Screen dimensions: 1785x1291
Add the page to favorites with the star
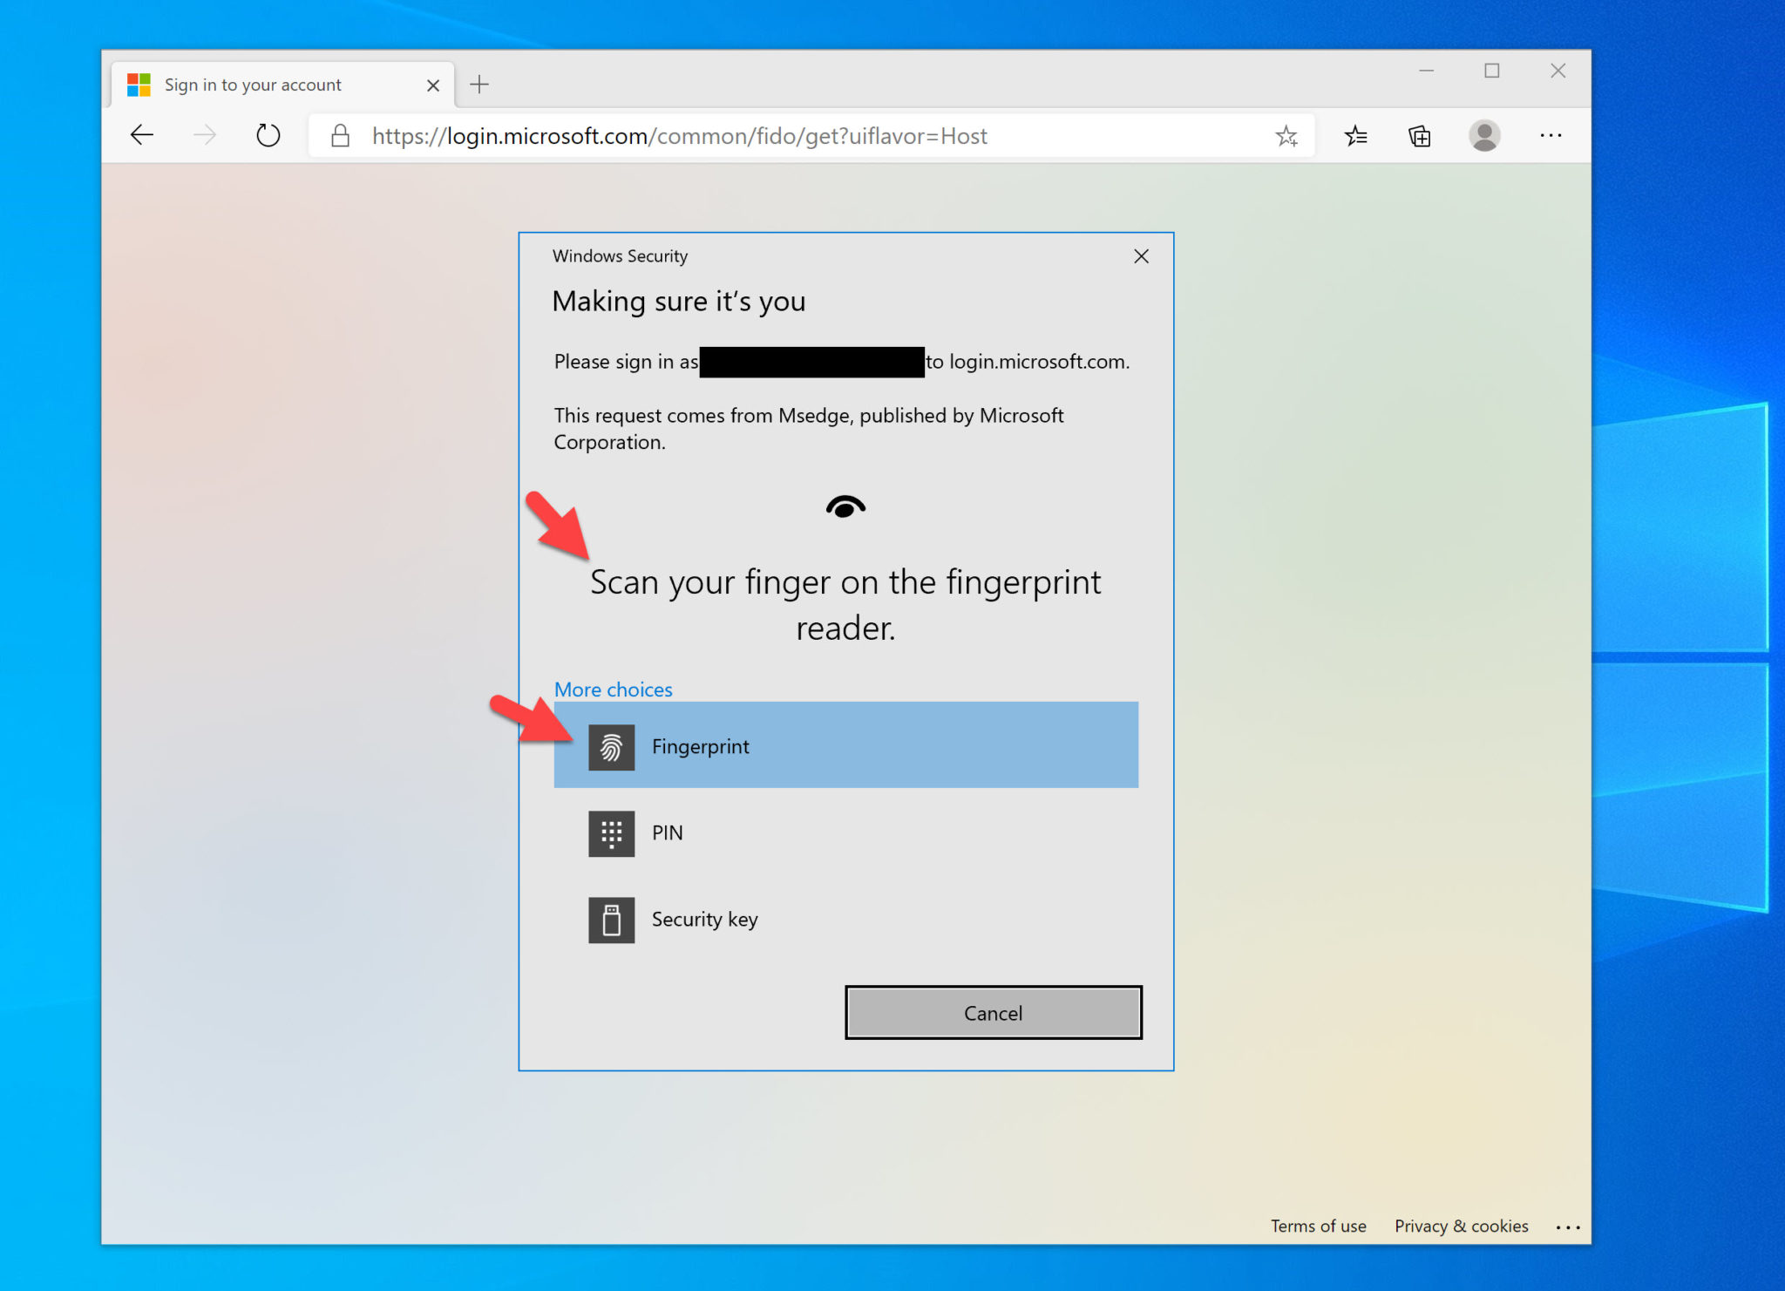click(1286, 135)
